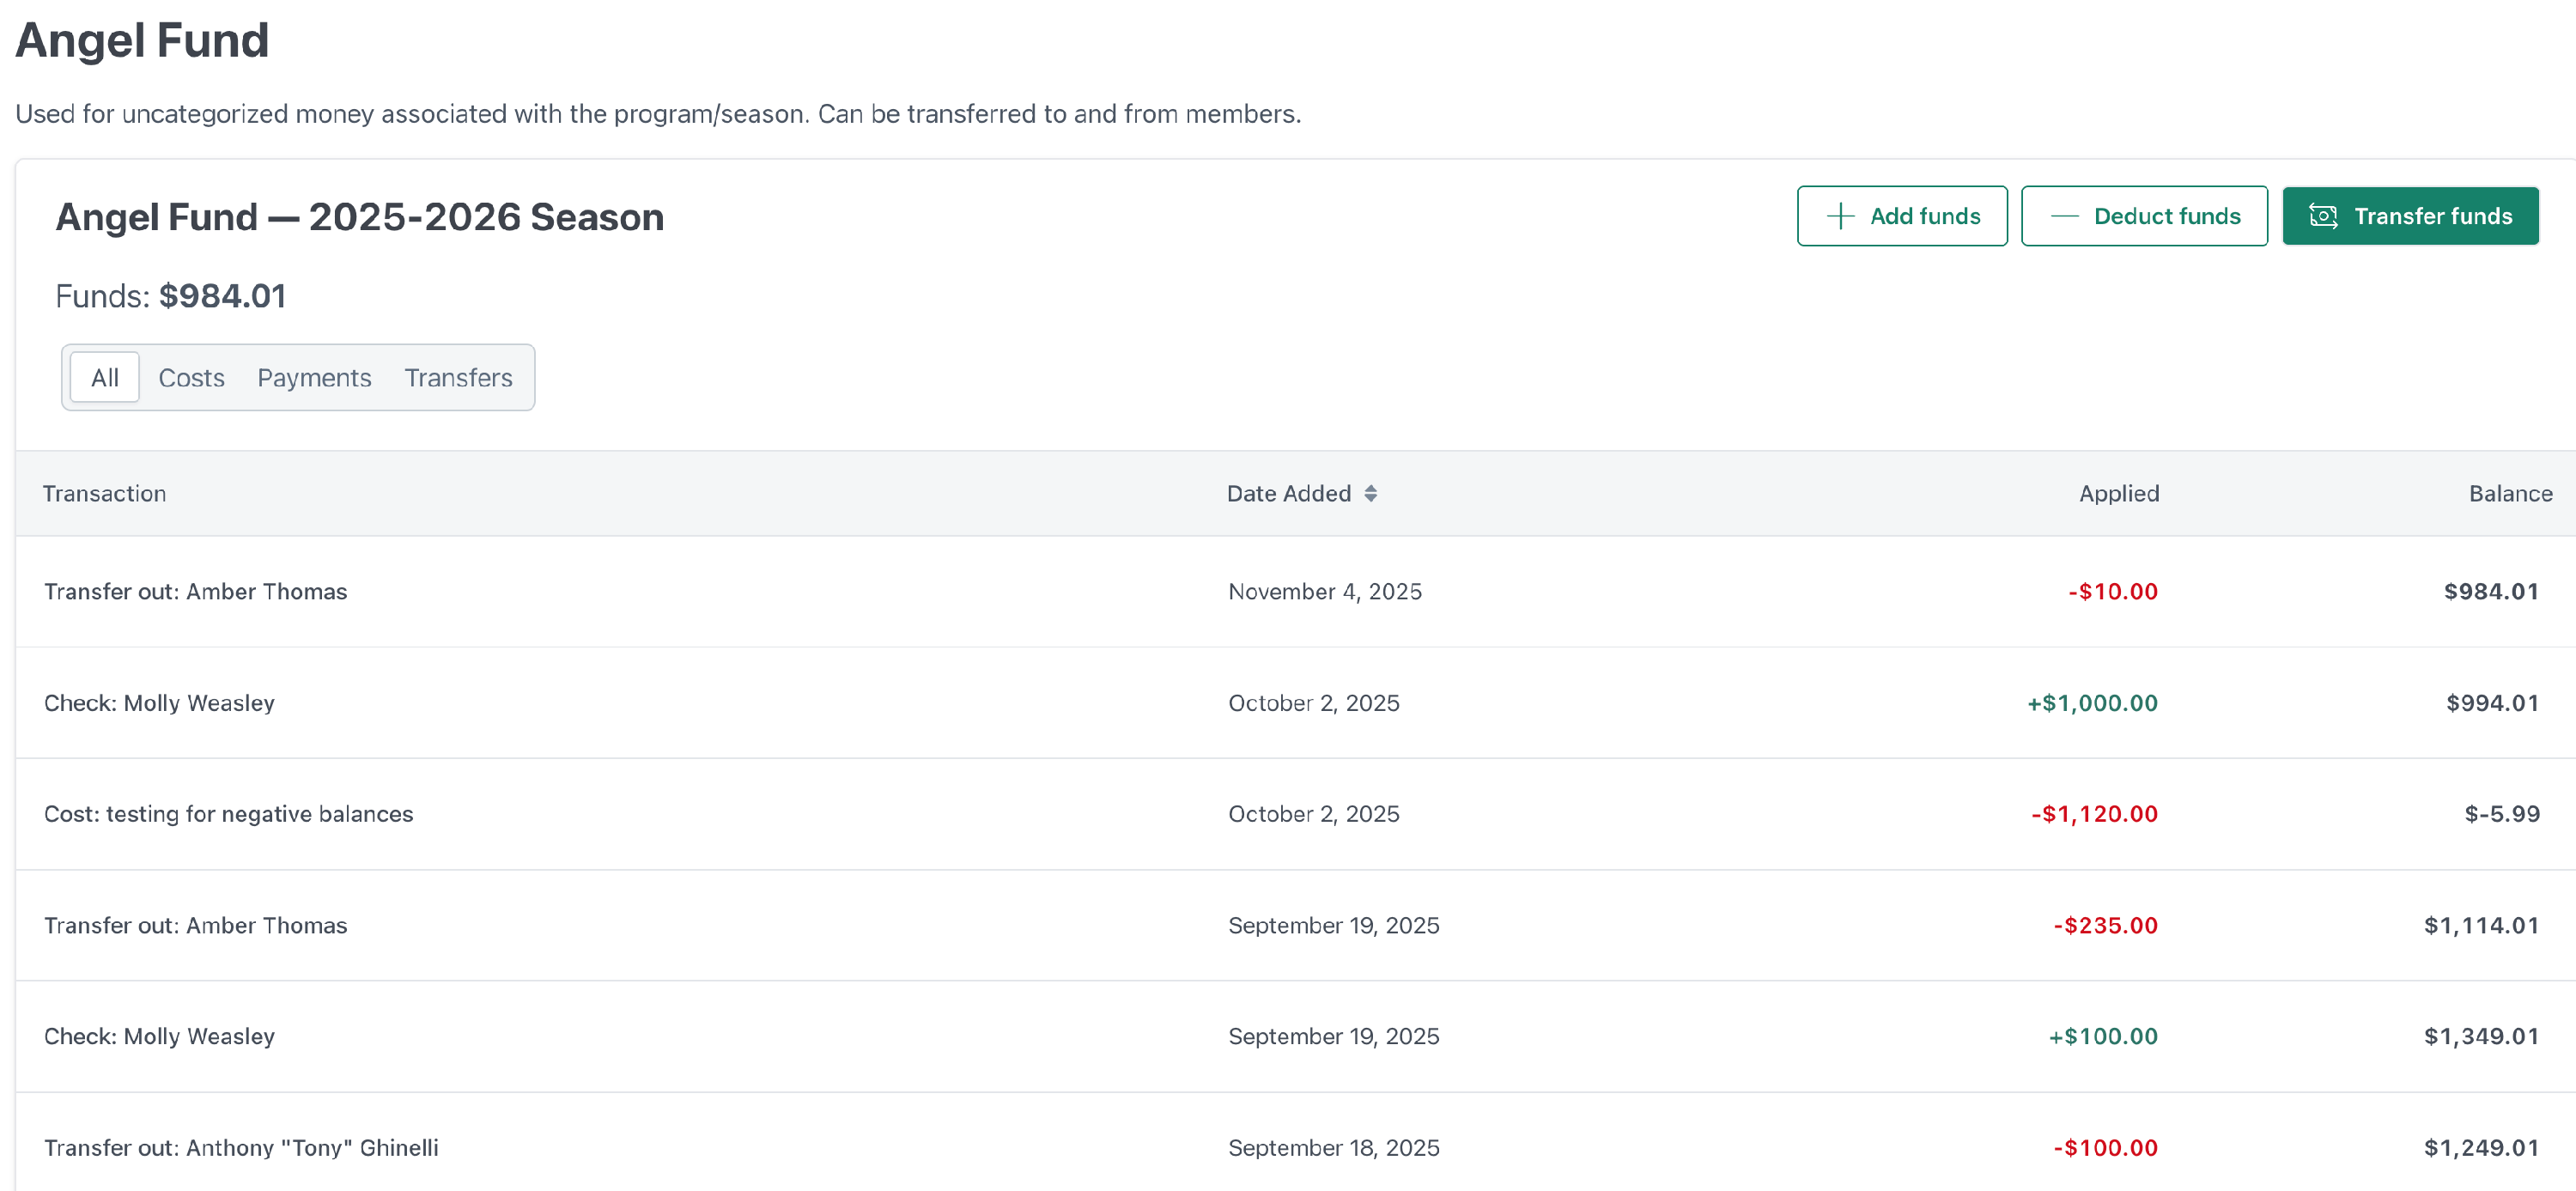Sort by Date Added column header

(x=1288, y=493)
